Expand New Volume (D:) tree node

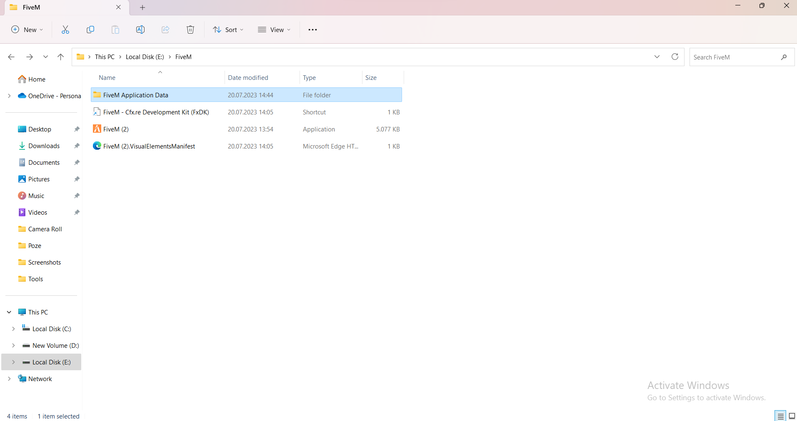[x=13, y=345]
